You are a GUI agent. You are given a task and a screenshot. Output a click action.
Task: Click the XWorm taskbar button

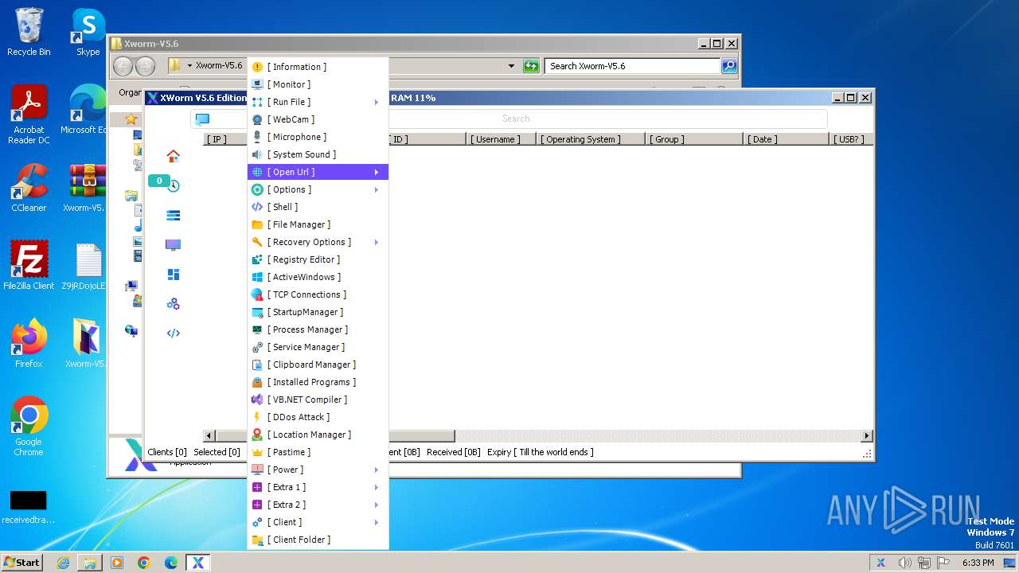[197, 563]
